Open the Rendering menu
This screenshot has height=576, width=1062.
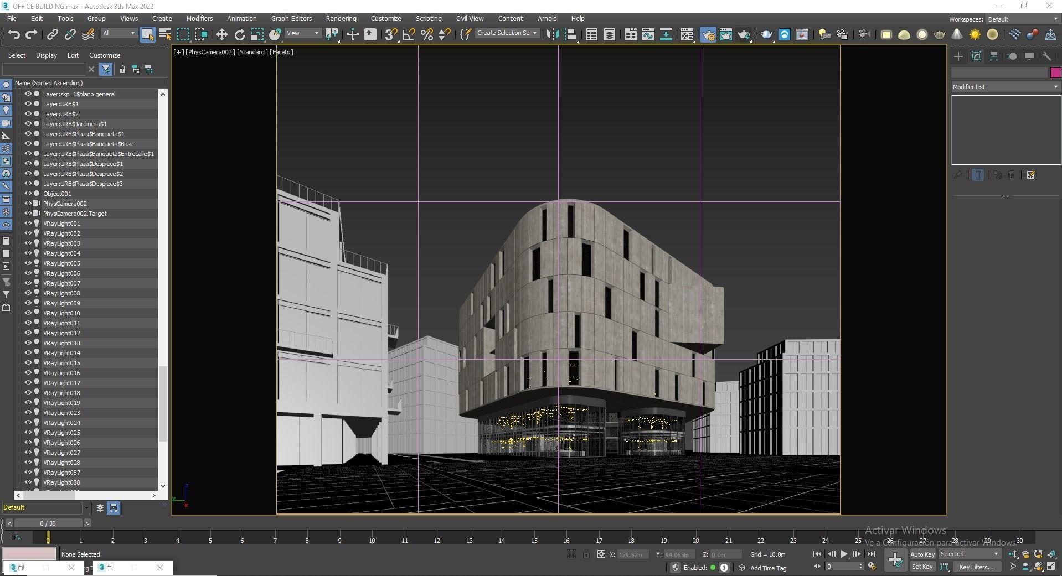341,19
